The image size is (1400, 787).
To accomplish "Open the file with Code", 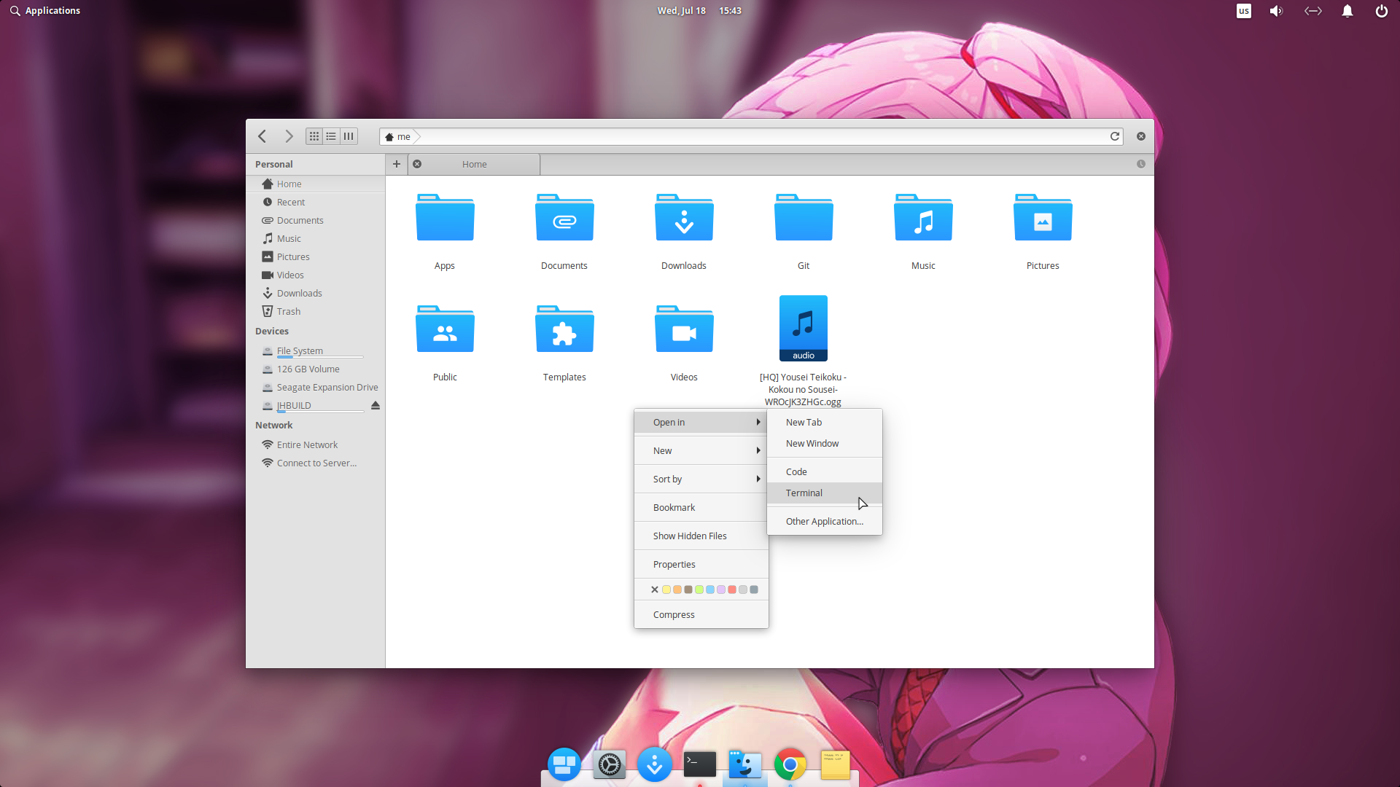I will click(796, 471).
